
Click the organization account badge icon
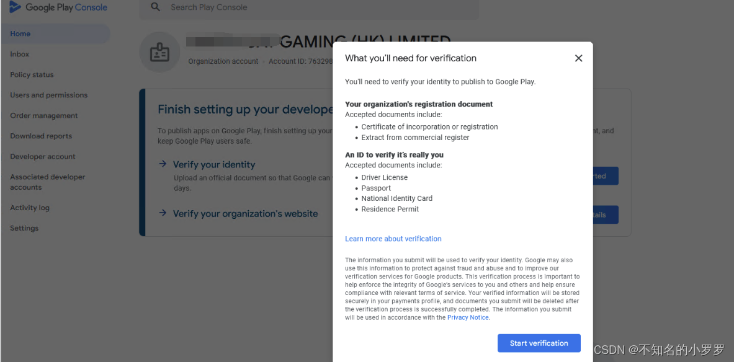[159, 52]
